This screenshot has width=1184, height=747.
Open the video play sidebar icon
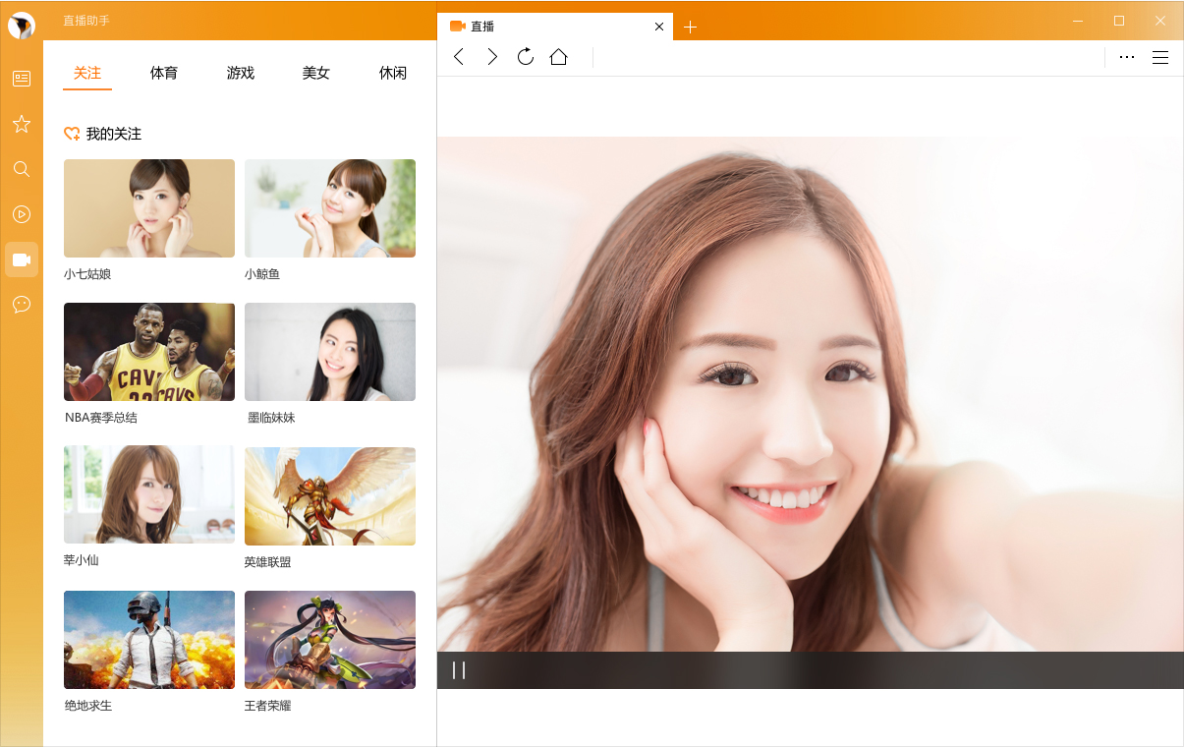(22, 214)
